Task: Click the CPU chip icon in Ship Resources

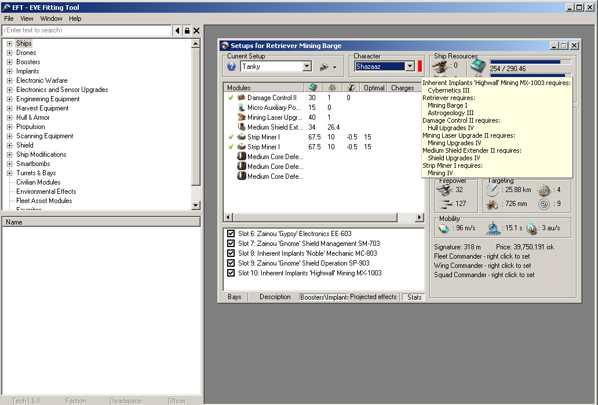Action: pos(477,67)
